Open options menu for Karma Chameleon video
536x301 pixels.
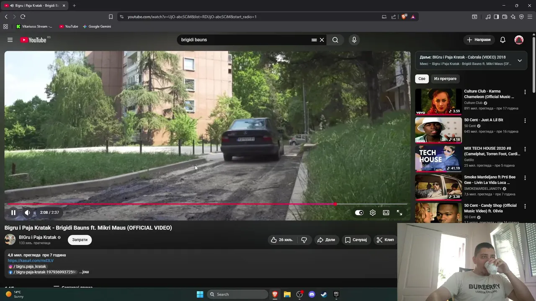(x=525, y=92)
